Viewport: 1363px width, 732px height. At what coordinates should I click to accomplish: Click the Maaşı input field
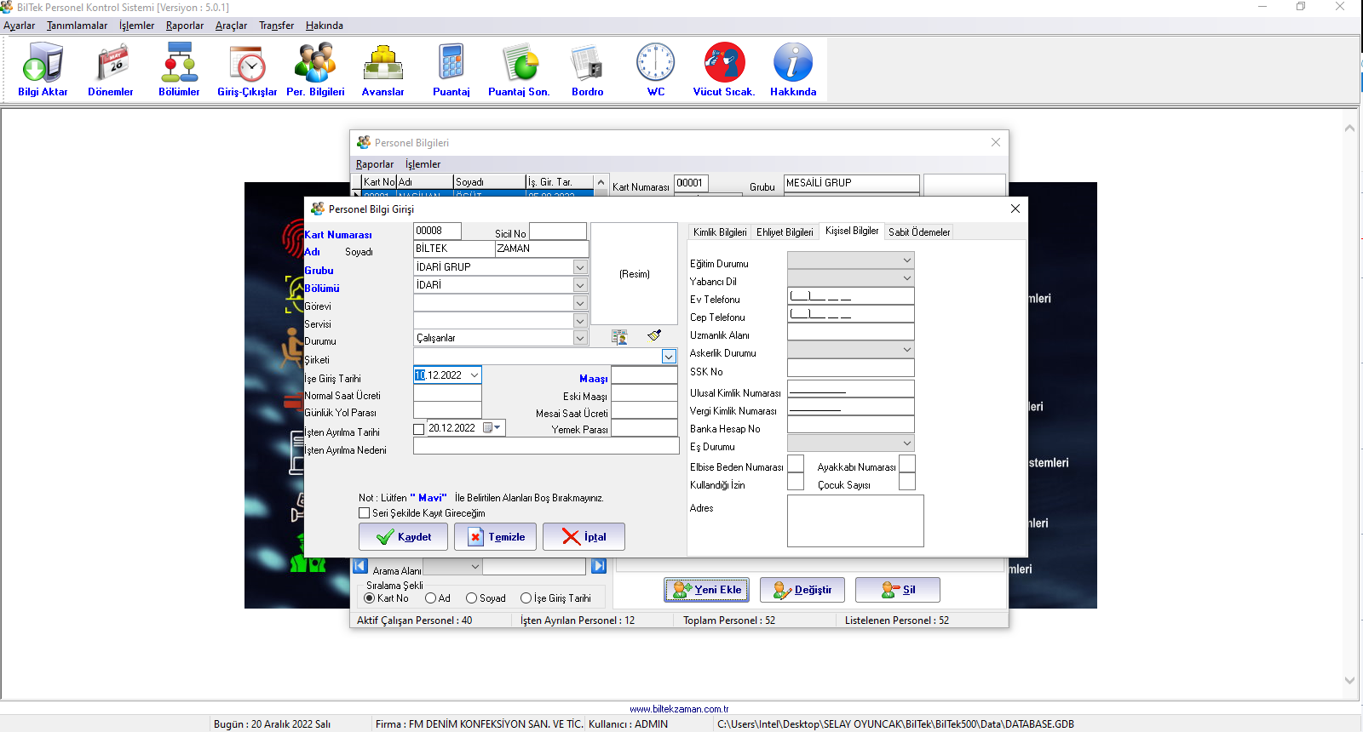[644, 375]
